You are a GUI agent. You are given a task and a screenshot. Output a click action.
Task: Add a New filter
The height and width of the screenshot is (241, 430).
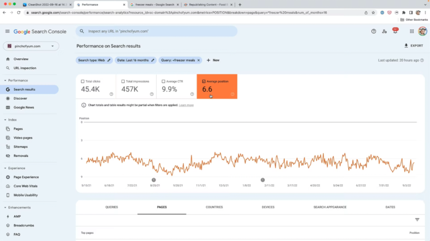213,60
